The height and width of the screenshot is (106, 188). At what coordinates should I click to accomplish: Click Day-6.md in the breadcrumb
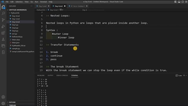click(x=54, y=10)
